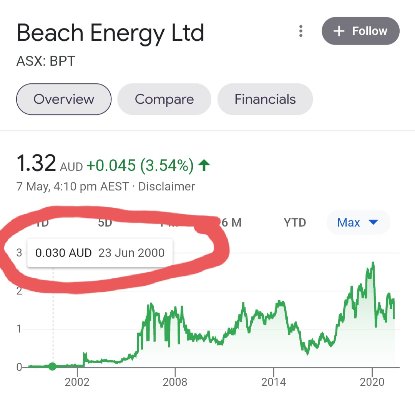Click the 0.030 AUD price tooltip

(x=100, y=253)
